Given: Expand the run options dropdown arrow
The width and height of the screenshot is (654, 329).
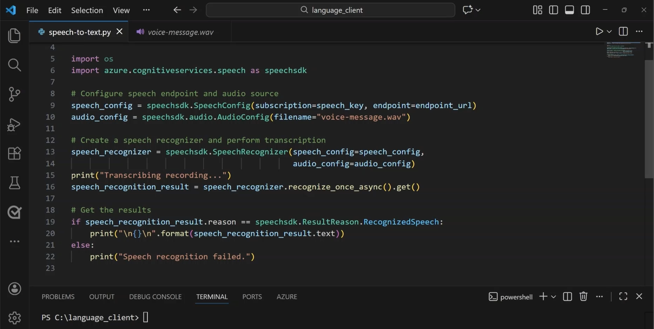Looking at the screenshot, I should pyautogui.click(x=609, y=31).
